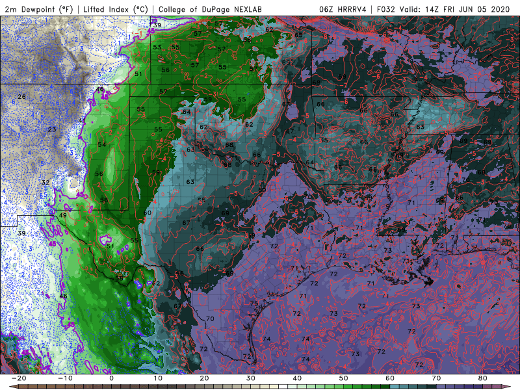Click the '40' color scale label
Screen dimensions: 520x390
click(297, 378)
